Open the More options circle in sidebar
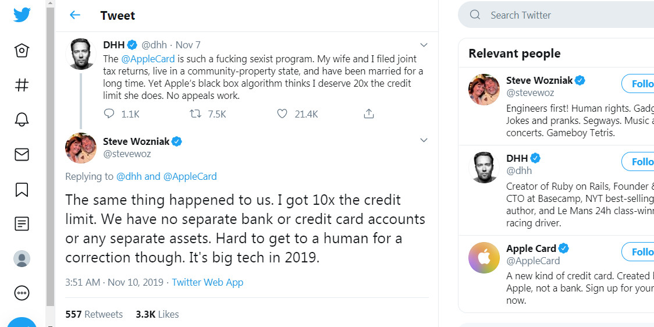Image resolution: width=654 pixels, height=327 pixels. tap(22, 293)
